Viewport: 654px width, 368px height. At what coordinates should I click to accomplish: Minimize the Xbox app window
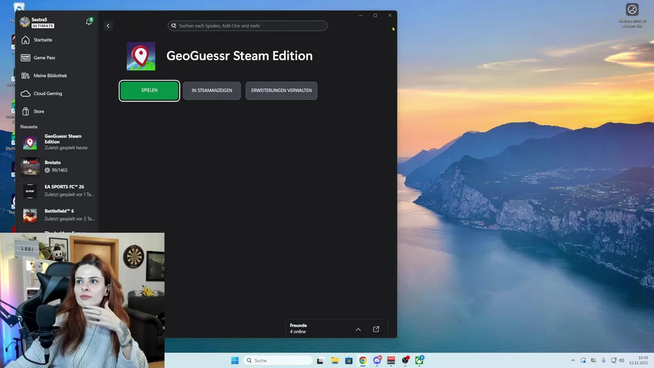tap(361, 15)
